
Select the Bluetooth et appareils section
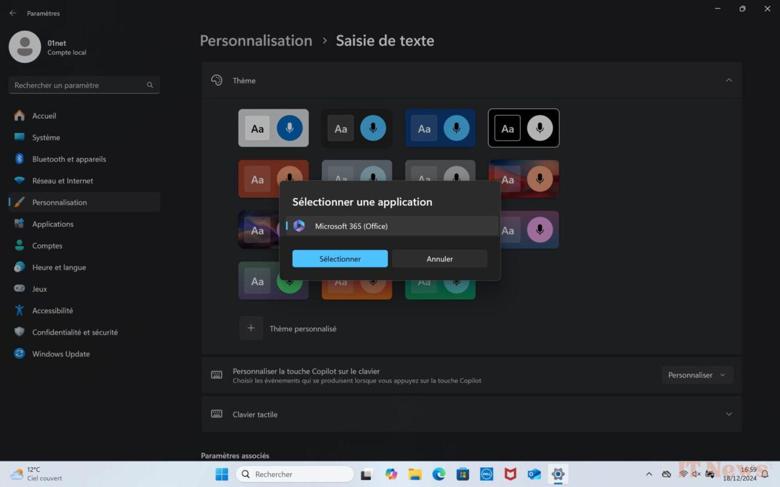pos(71,159)
